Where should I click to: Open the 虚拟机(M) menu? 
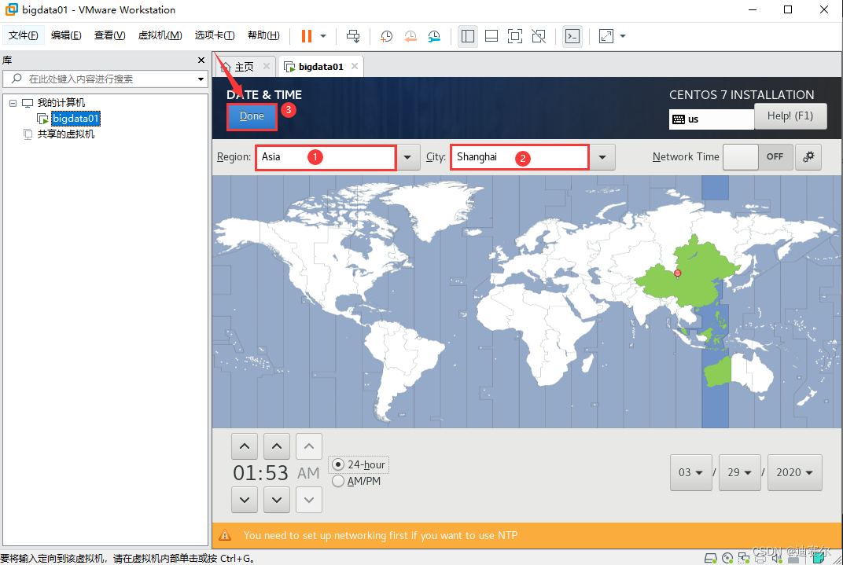(160, 35)
